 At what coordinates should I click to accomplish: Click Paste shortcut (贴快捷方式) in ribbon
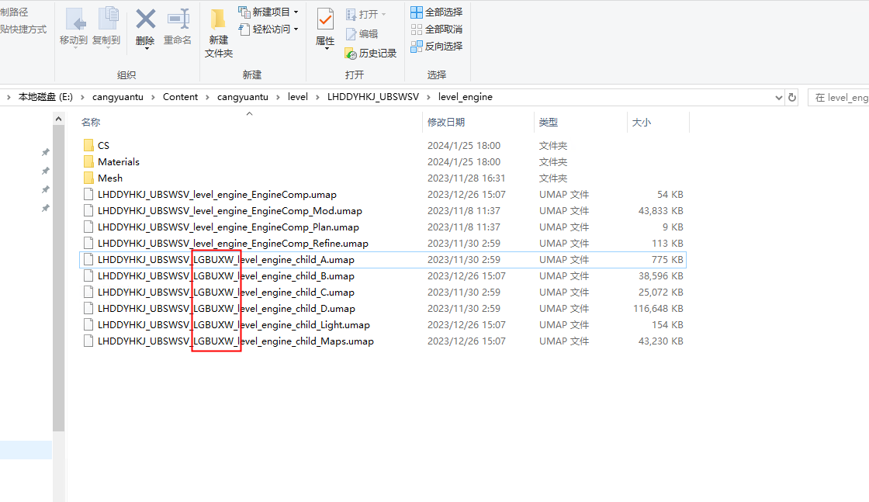(x=23, y=29)
